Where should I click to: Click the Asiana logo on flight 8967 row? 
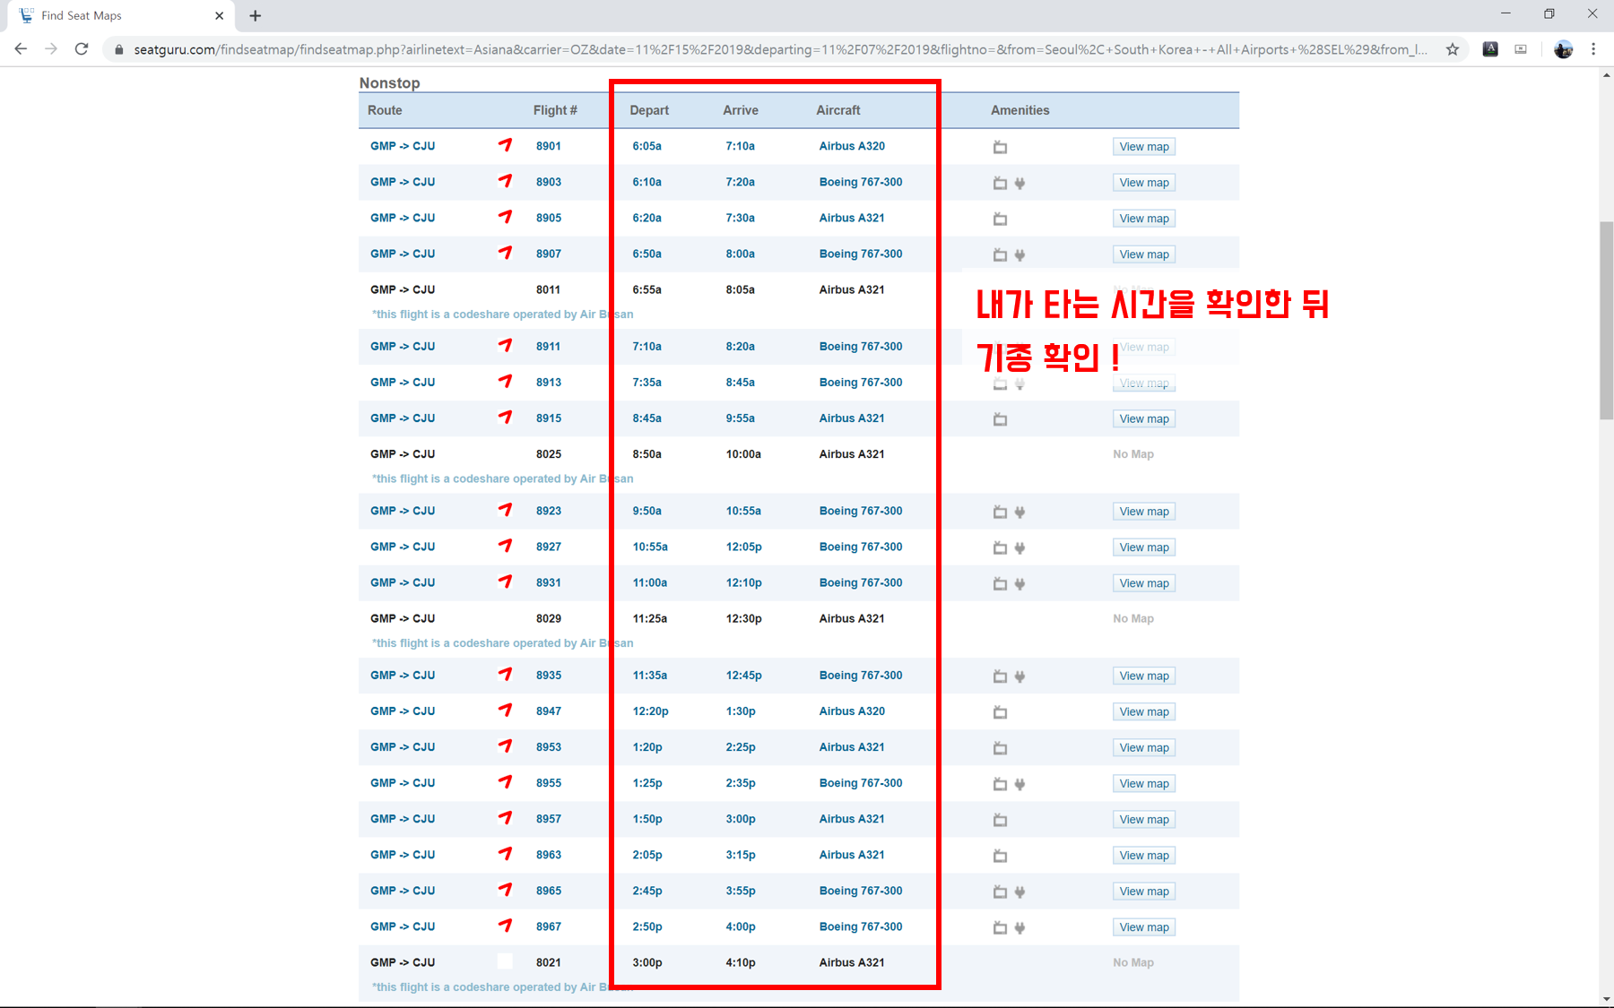506,926
